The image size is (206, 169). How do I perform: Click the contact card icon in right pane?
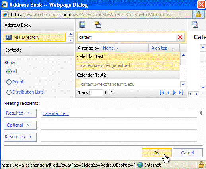[195, 25]
